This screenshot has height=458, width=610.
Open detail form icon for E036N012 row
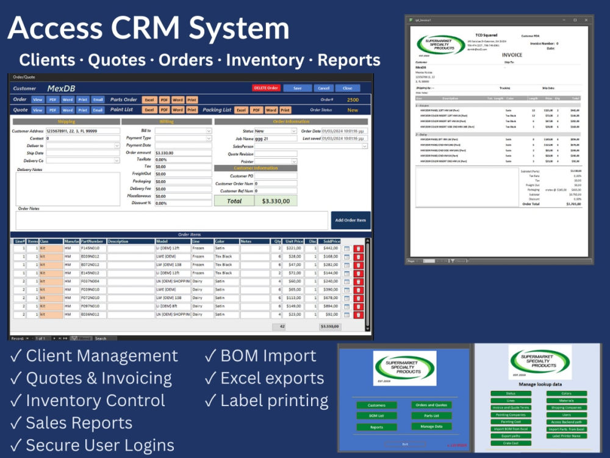(x=347, y=314)
